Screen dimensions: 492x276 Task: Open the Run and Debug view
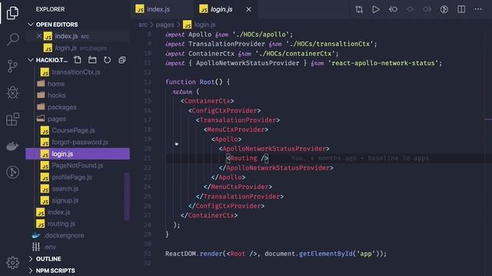coord(12,93)
